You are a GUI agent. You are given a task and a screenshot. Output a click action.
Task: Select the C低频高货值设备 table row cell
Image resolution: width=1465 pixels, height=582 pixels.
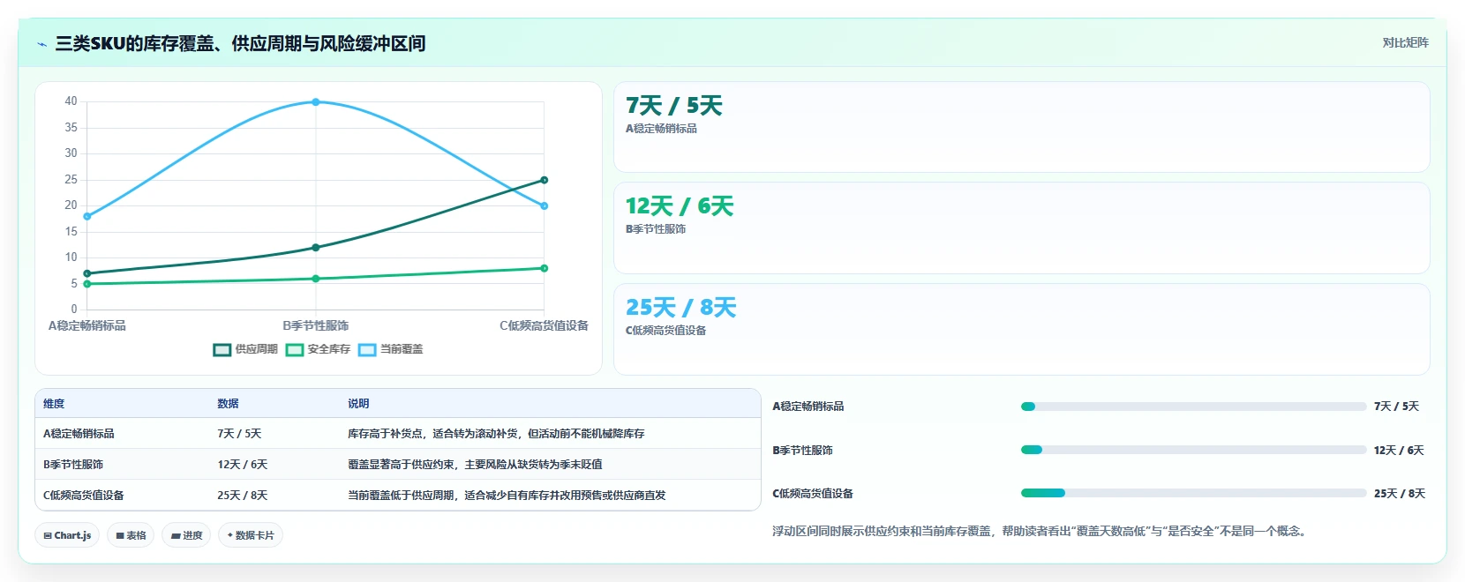click(84, 496)
